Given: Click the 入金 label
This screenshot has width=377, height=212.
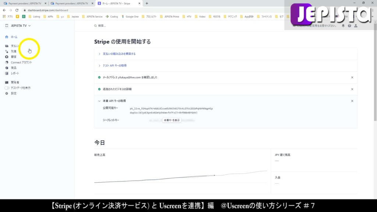Looking at the screenshot, I should click(278, 178).
